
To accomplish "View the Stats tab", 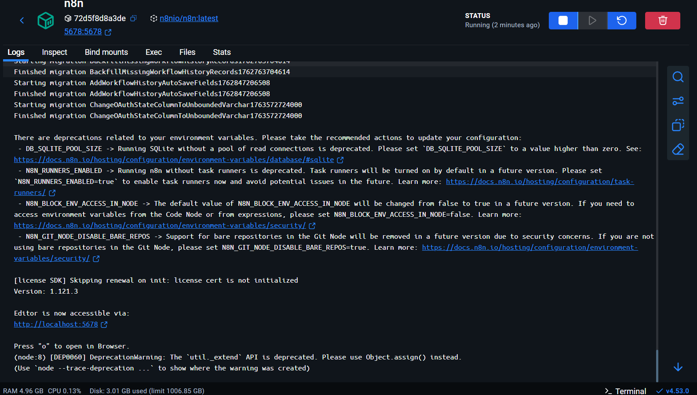I will coord(222,52).
